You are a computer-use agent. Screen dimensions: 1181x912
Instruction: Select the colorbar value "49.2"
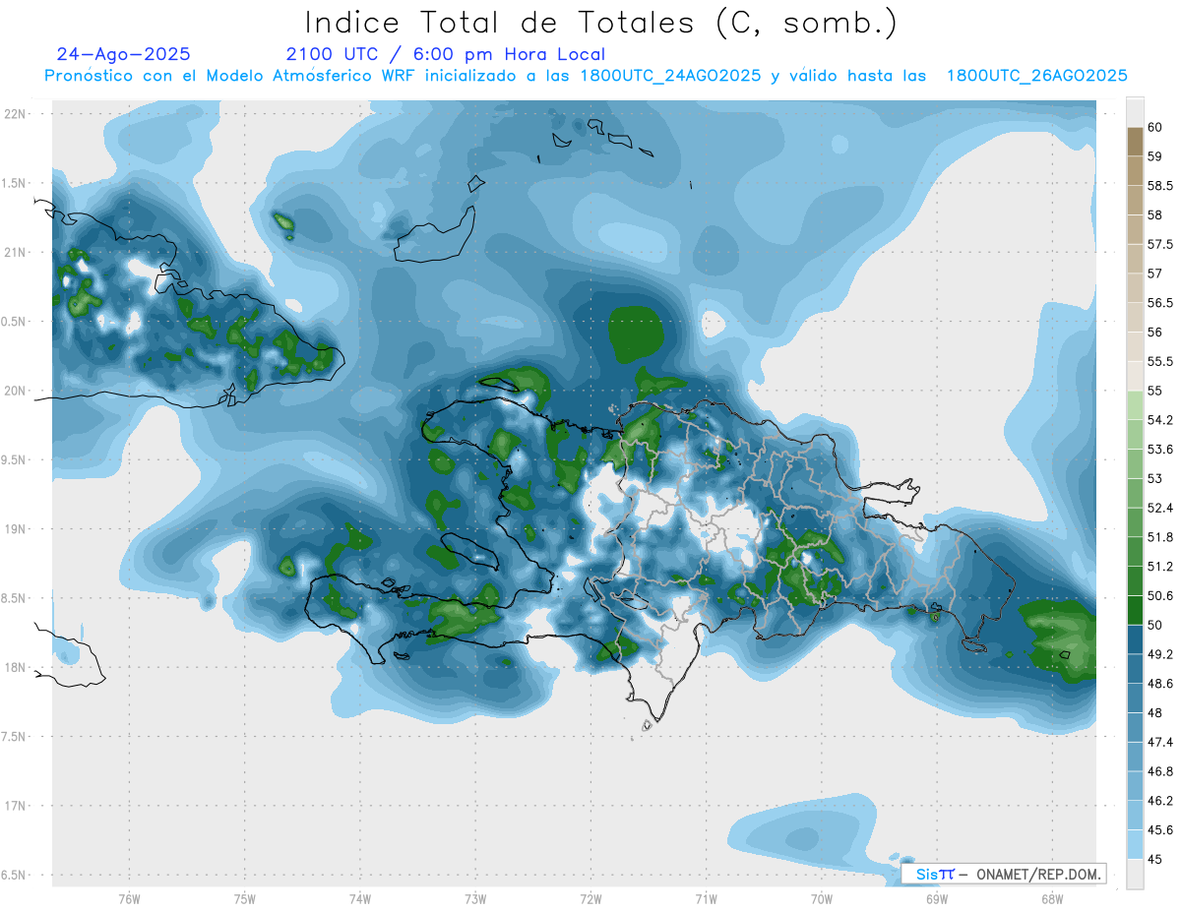(x=1160, y=654)
